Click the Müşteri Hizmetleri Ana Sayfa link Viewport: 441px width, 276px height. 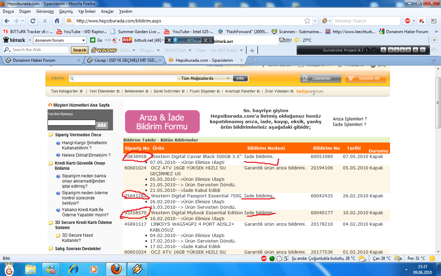(81, 105)
